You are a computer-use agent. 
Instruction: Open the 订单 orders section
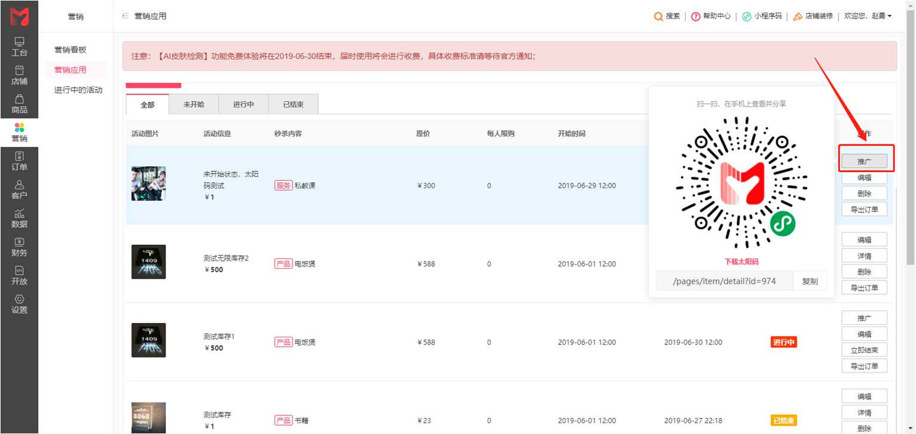point(19,162)
